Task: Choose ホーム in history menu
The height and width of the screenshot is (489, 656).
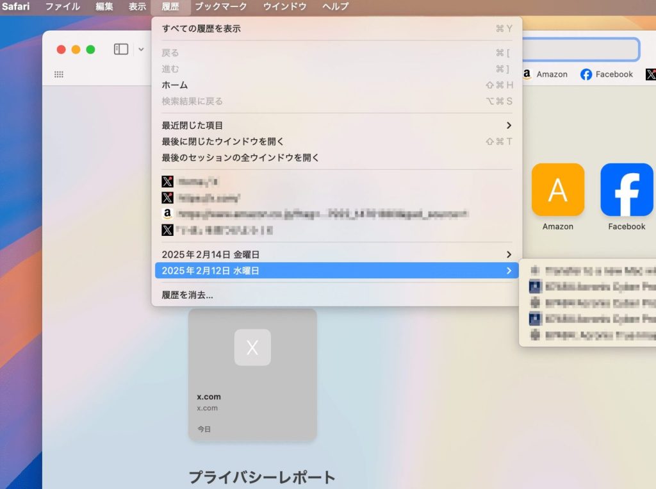Action: [x=337, y=85]
